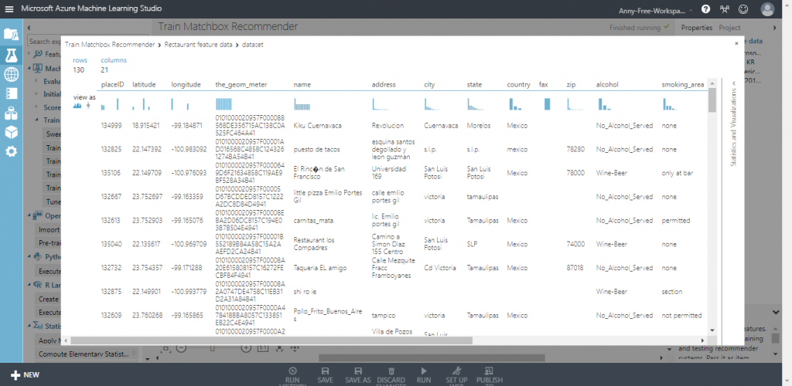Collapse the Properties pane chevron
The image size is (792, 386).
[775, 28]
